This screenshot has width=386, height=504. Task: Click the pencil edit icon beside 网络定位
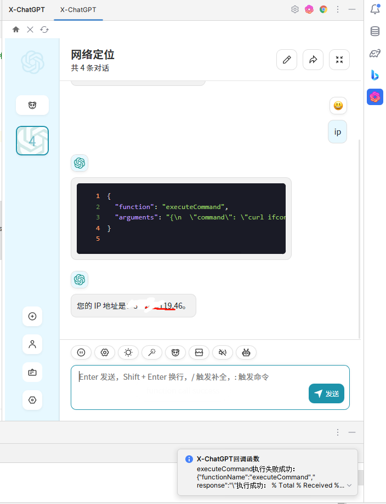pyautogui.click(x=286, y=60)
